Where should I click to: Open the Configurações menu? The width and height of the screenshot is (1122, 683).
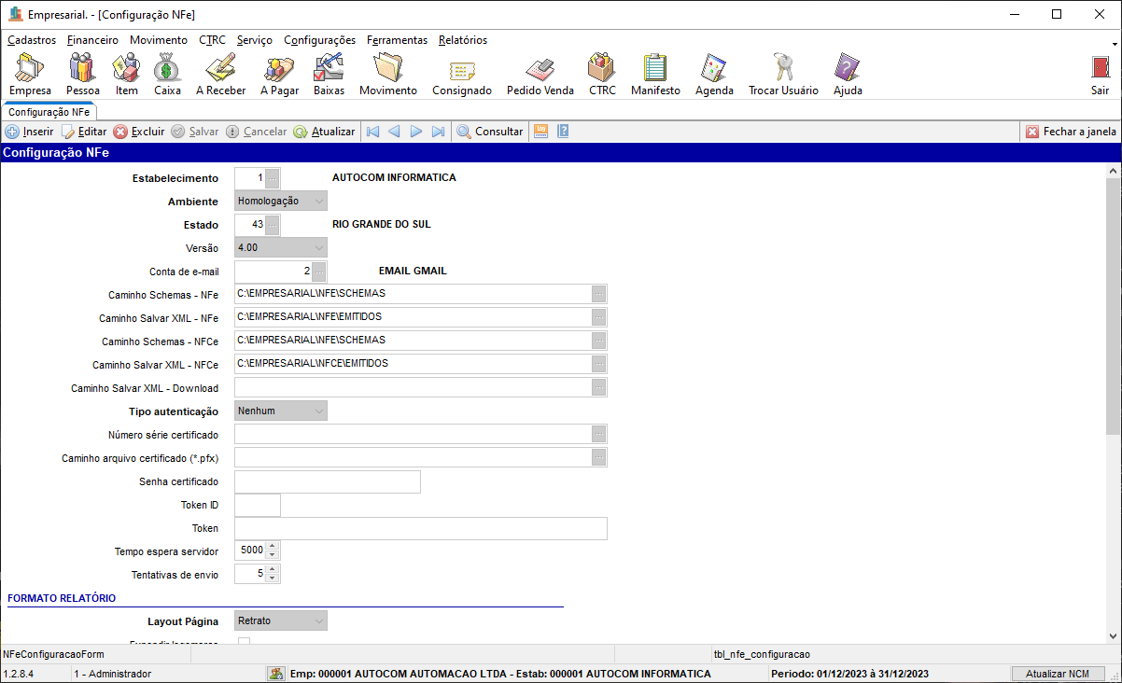click(x=319, y=40)
